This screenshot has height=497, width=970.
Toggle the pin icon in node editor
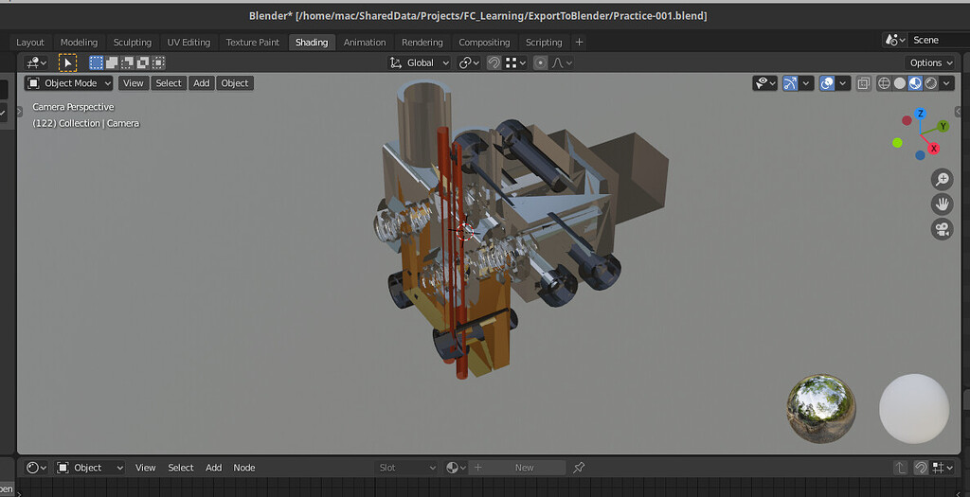(579, 468)
